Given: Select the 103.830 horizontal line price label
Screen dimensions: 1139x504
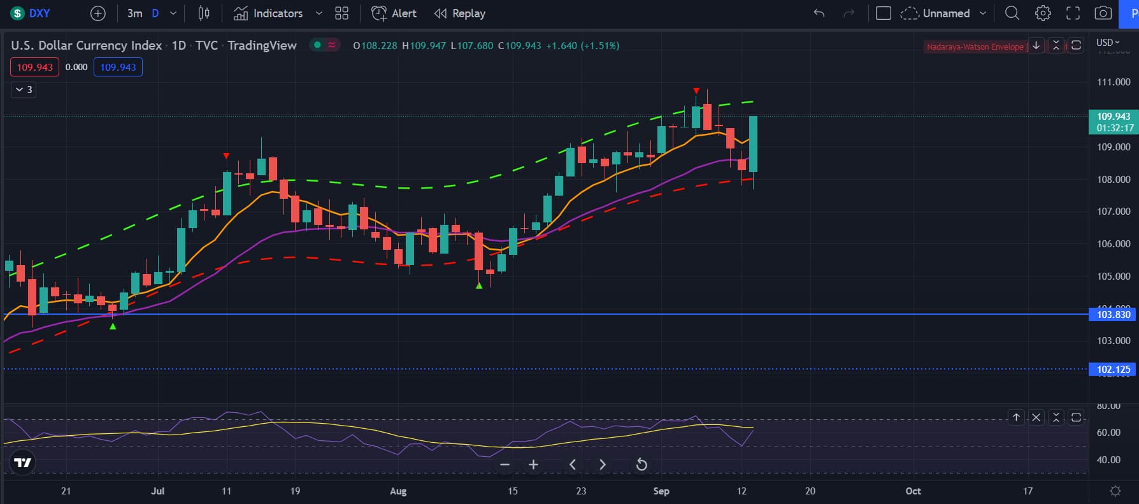Looking at the screenshot, I should 1114,314.
